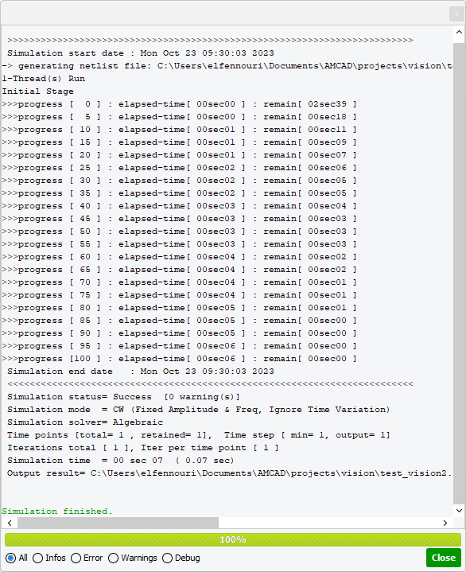Click the log scroll-up arrow
The image size is (466, 572).
459,32
